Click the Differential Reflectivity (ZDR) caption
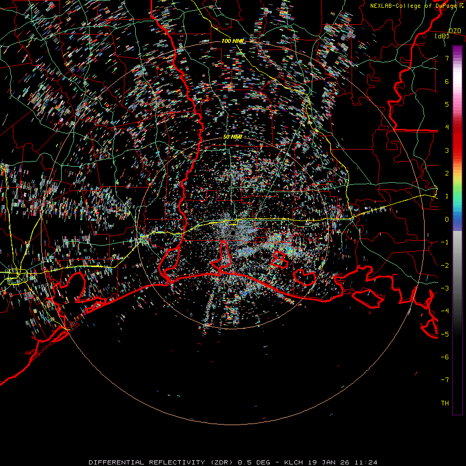The width and height of the screenshot is (466, 466). point(162,462)
